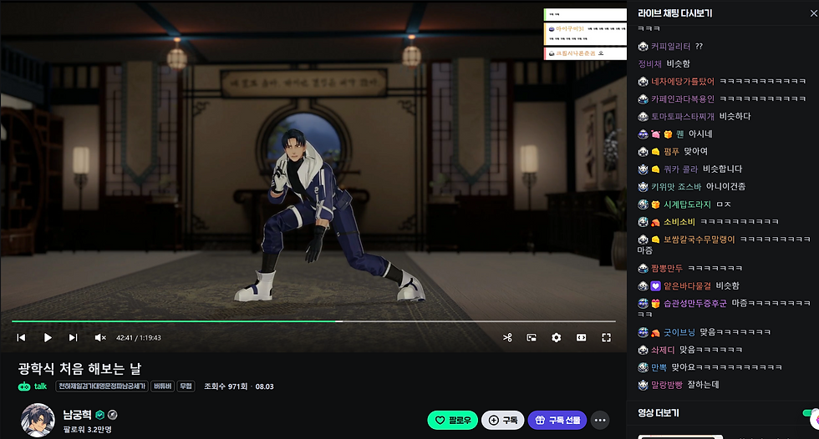
Task: Open chat user 네차에당가들탔어 profile
Action: pos(683,81)
